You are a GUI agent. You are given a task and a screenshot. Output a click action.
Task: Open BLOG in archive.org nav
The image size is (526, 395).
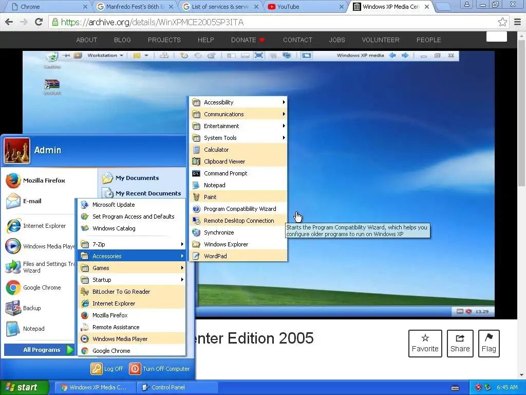122,40
